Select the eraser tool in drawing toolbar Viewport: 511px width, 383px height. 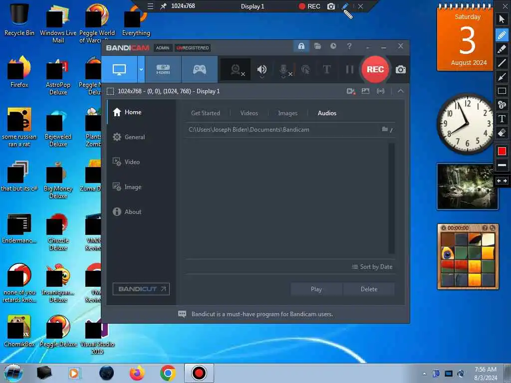[502, 133]
